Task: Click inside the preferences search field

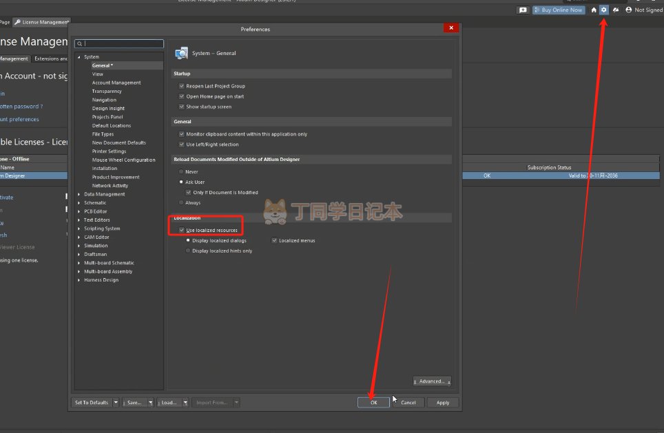Action: point(123,44)
